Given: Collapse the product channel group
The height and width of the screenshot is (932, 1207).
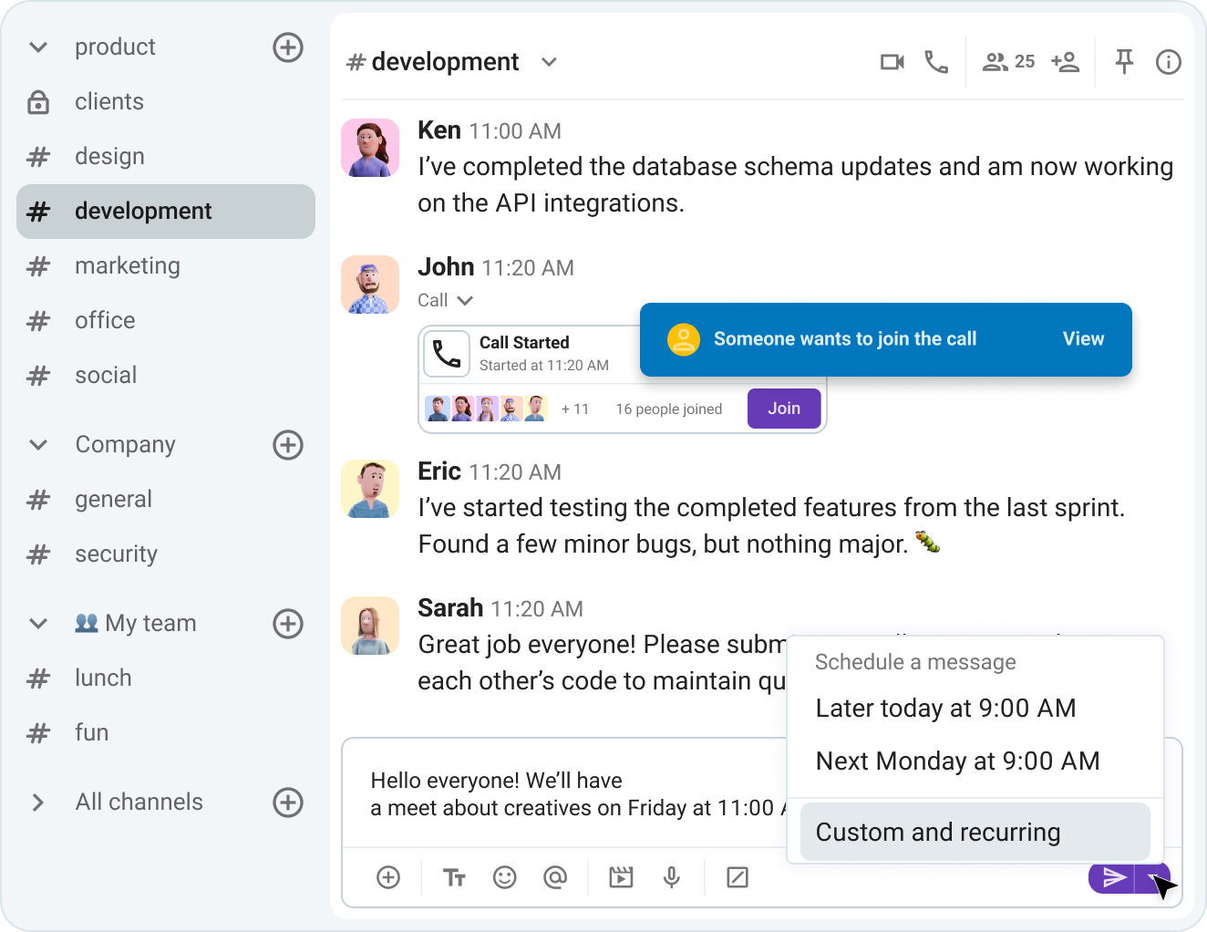Looking at the screenshot, I should point(36,47).
